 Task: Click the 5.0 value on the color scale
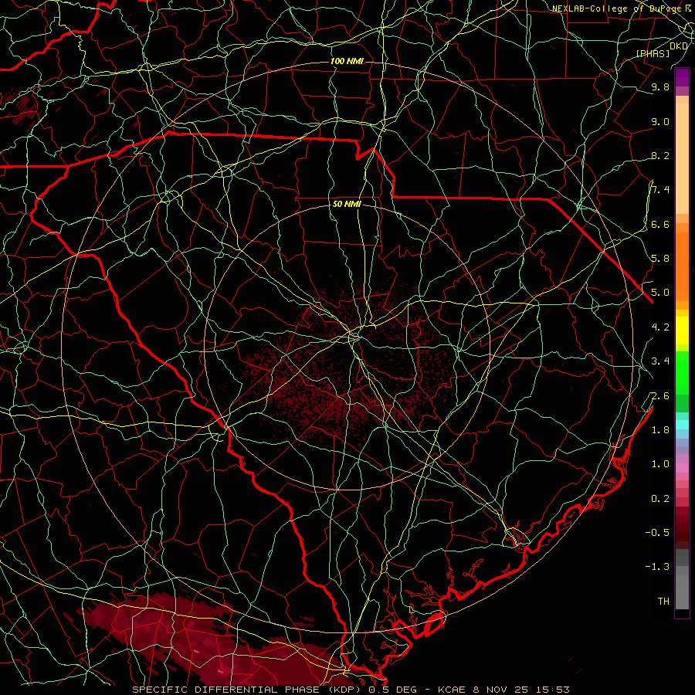660,293
